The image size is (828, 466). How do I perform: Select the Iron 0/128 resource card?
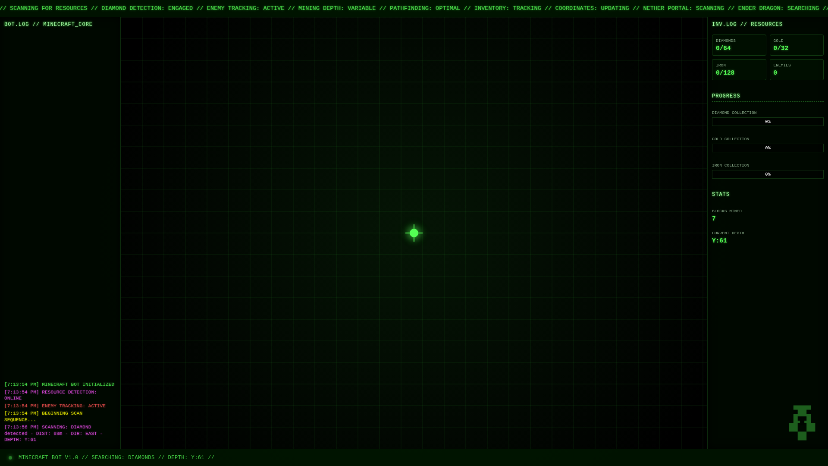[739, 69]
